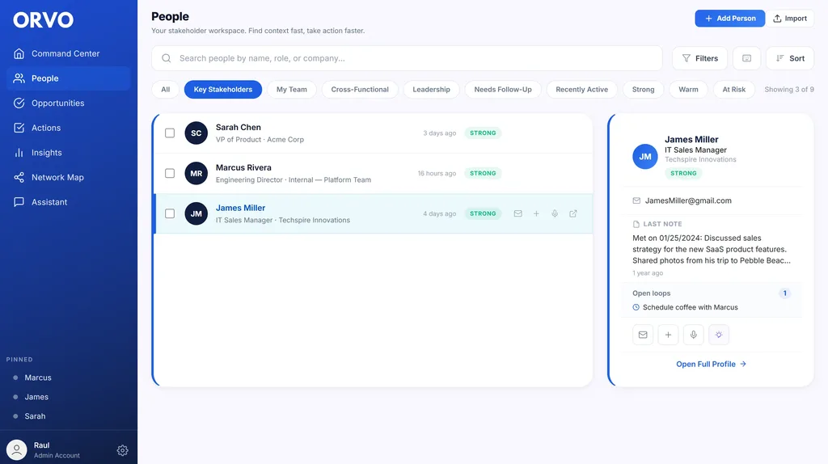Open pinned contact Sarah

pyautogui.click(x=35, y=416)
